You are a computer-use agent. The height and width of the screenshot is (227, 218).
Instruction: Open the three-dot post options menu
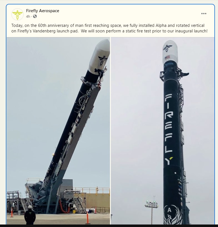[x=204, y=14]
